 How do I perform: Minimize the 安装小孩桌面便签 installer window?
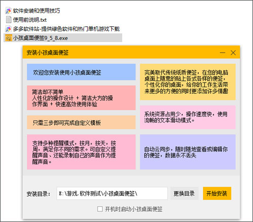click(223, 52)
